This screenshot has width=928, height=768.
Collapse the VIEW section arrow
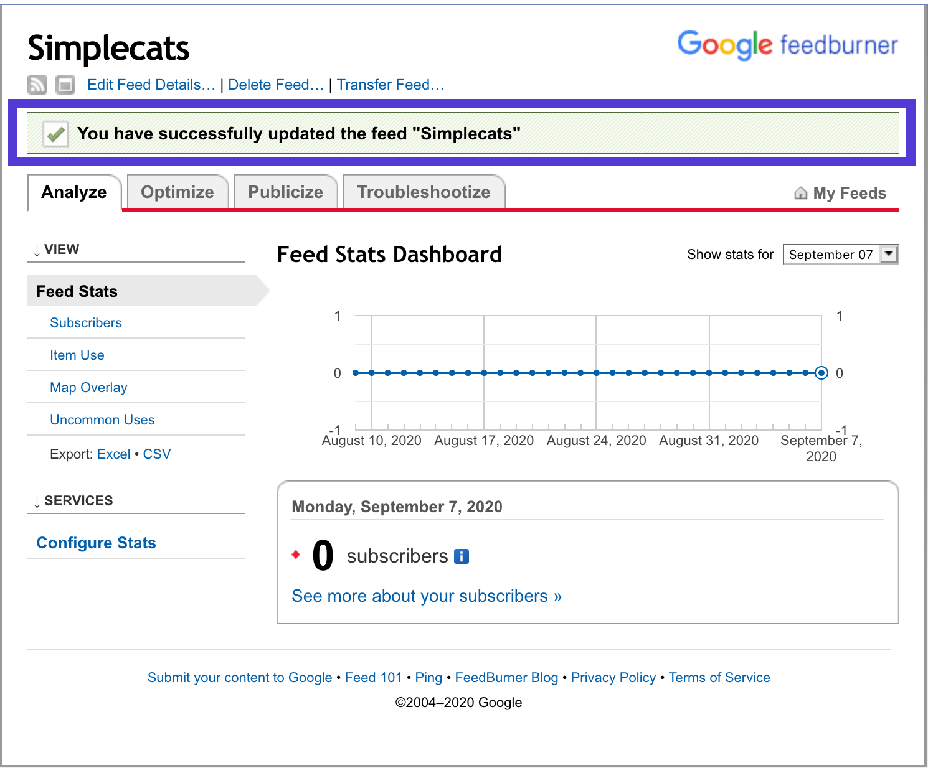point(37,250)
